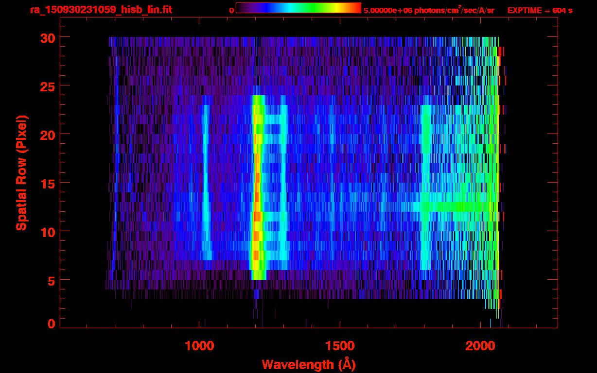Screen dimensions: 597x373
Task: Click the bright emission line near 1216 Å
Action: (x=258, y=187)
